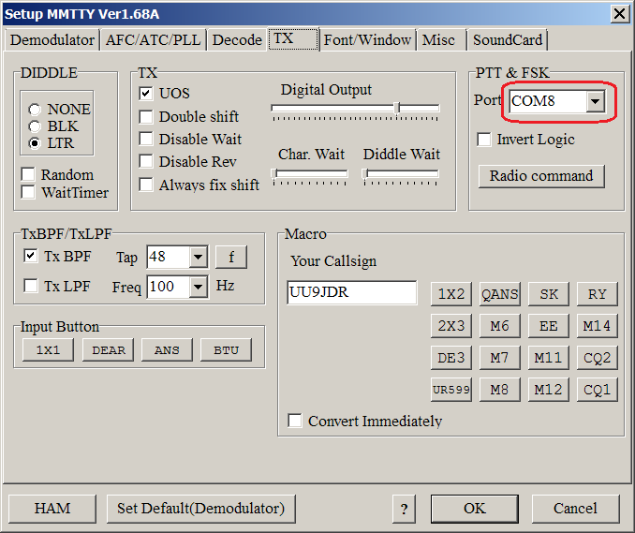Image resolution: width=635 pixels, height=533 pixels.
Task: Switch to the Misc tab
Action: click(439, 40)
